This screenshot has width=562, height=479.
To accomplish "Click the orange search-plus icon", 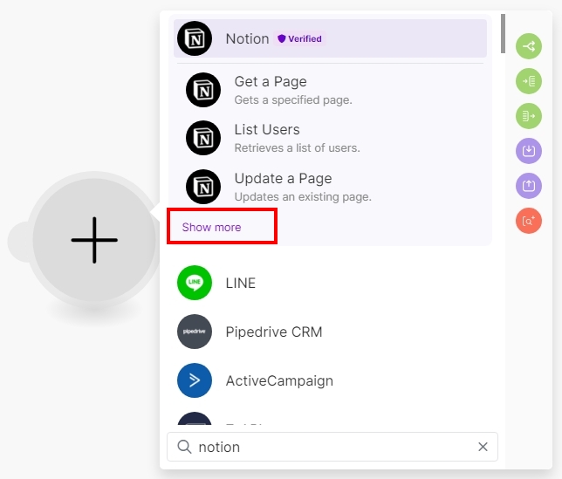I will [528, 221].
